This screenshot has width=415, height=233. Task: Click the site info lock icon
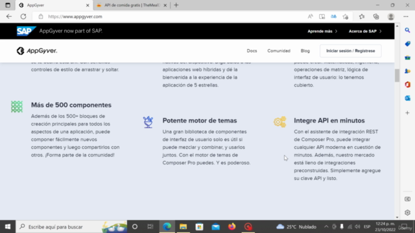click(40, 16)
